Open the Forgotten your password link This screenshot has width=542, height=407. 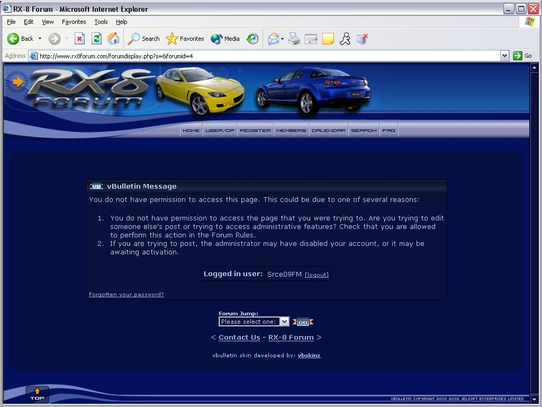click(x=126, y=295)
